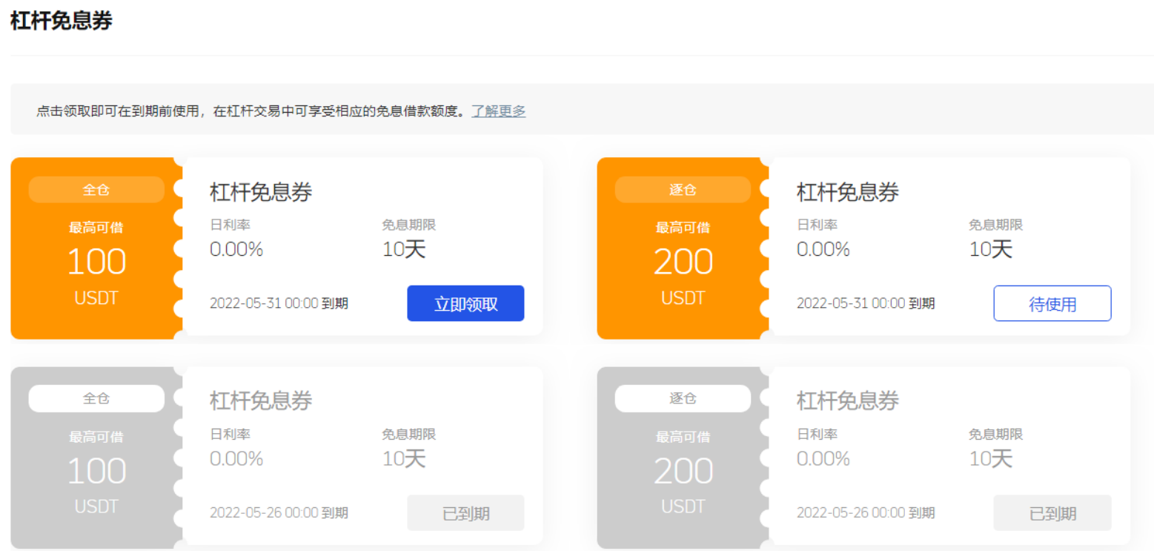Select the 全仓 badge on orange coupon
The height and width of the screenshot is (551, 1154).
96,190
